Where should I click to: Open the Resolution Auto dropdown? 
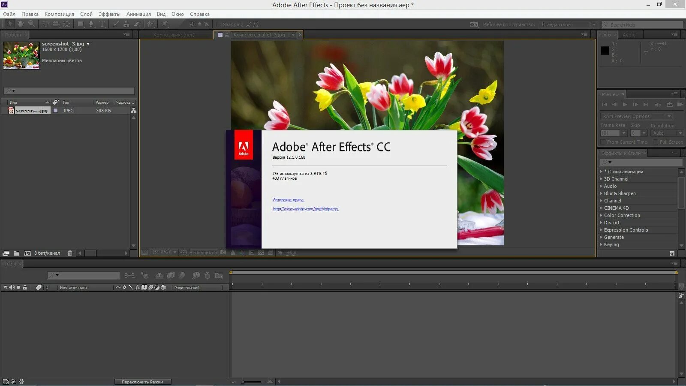[667, 133]
